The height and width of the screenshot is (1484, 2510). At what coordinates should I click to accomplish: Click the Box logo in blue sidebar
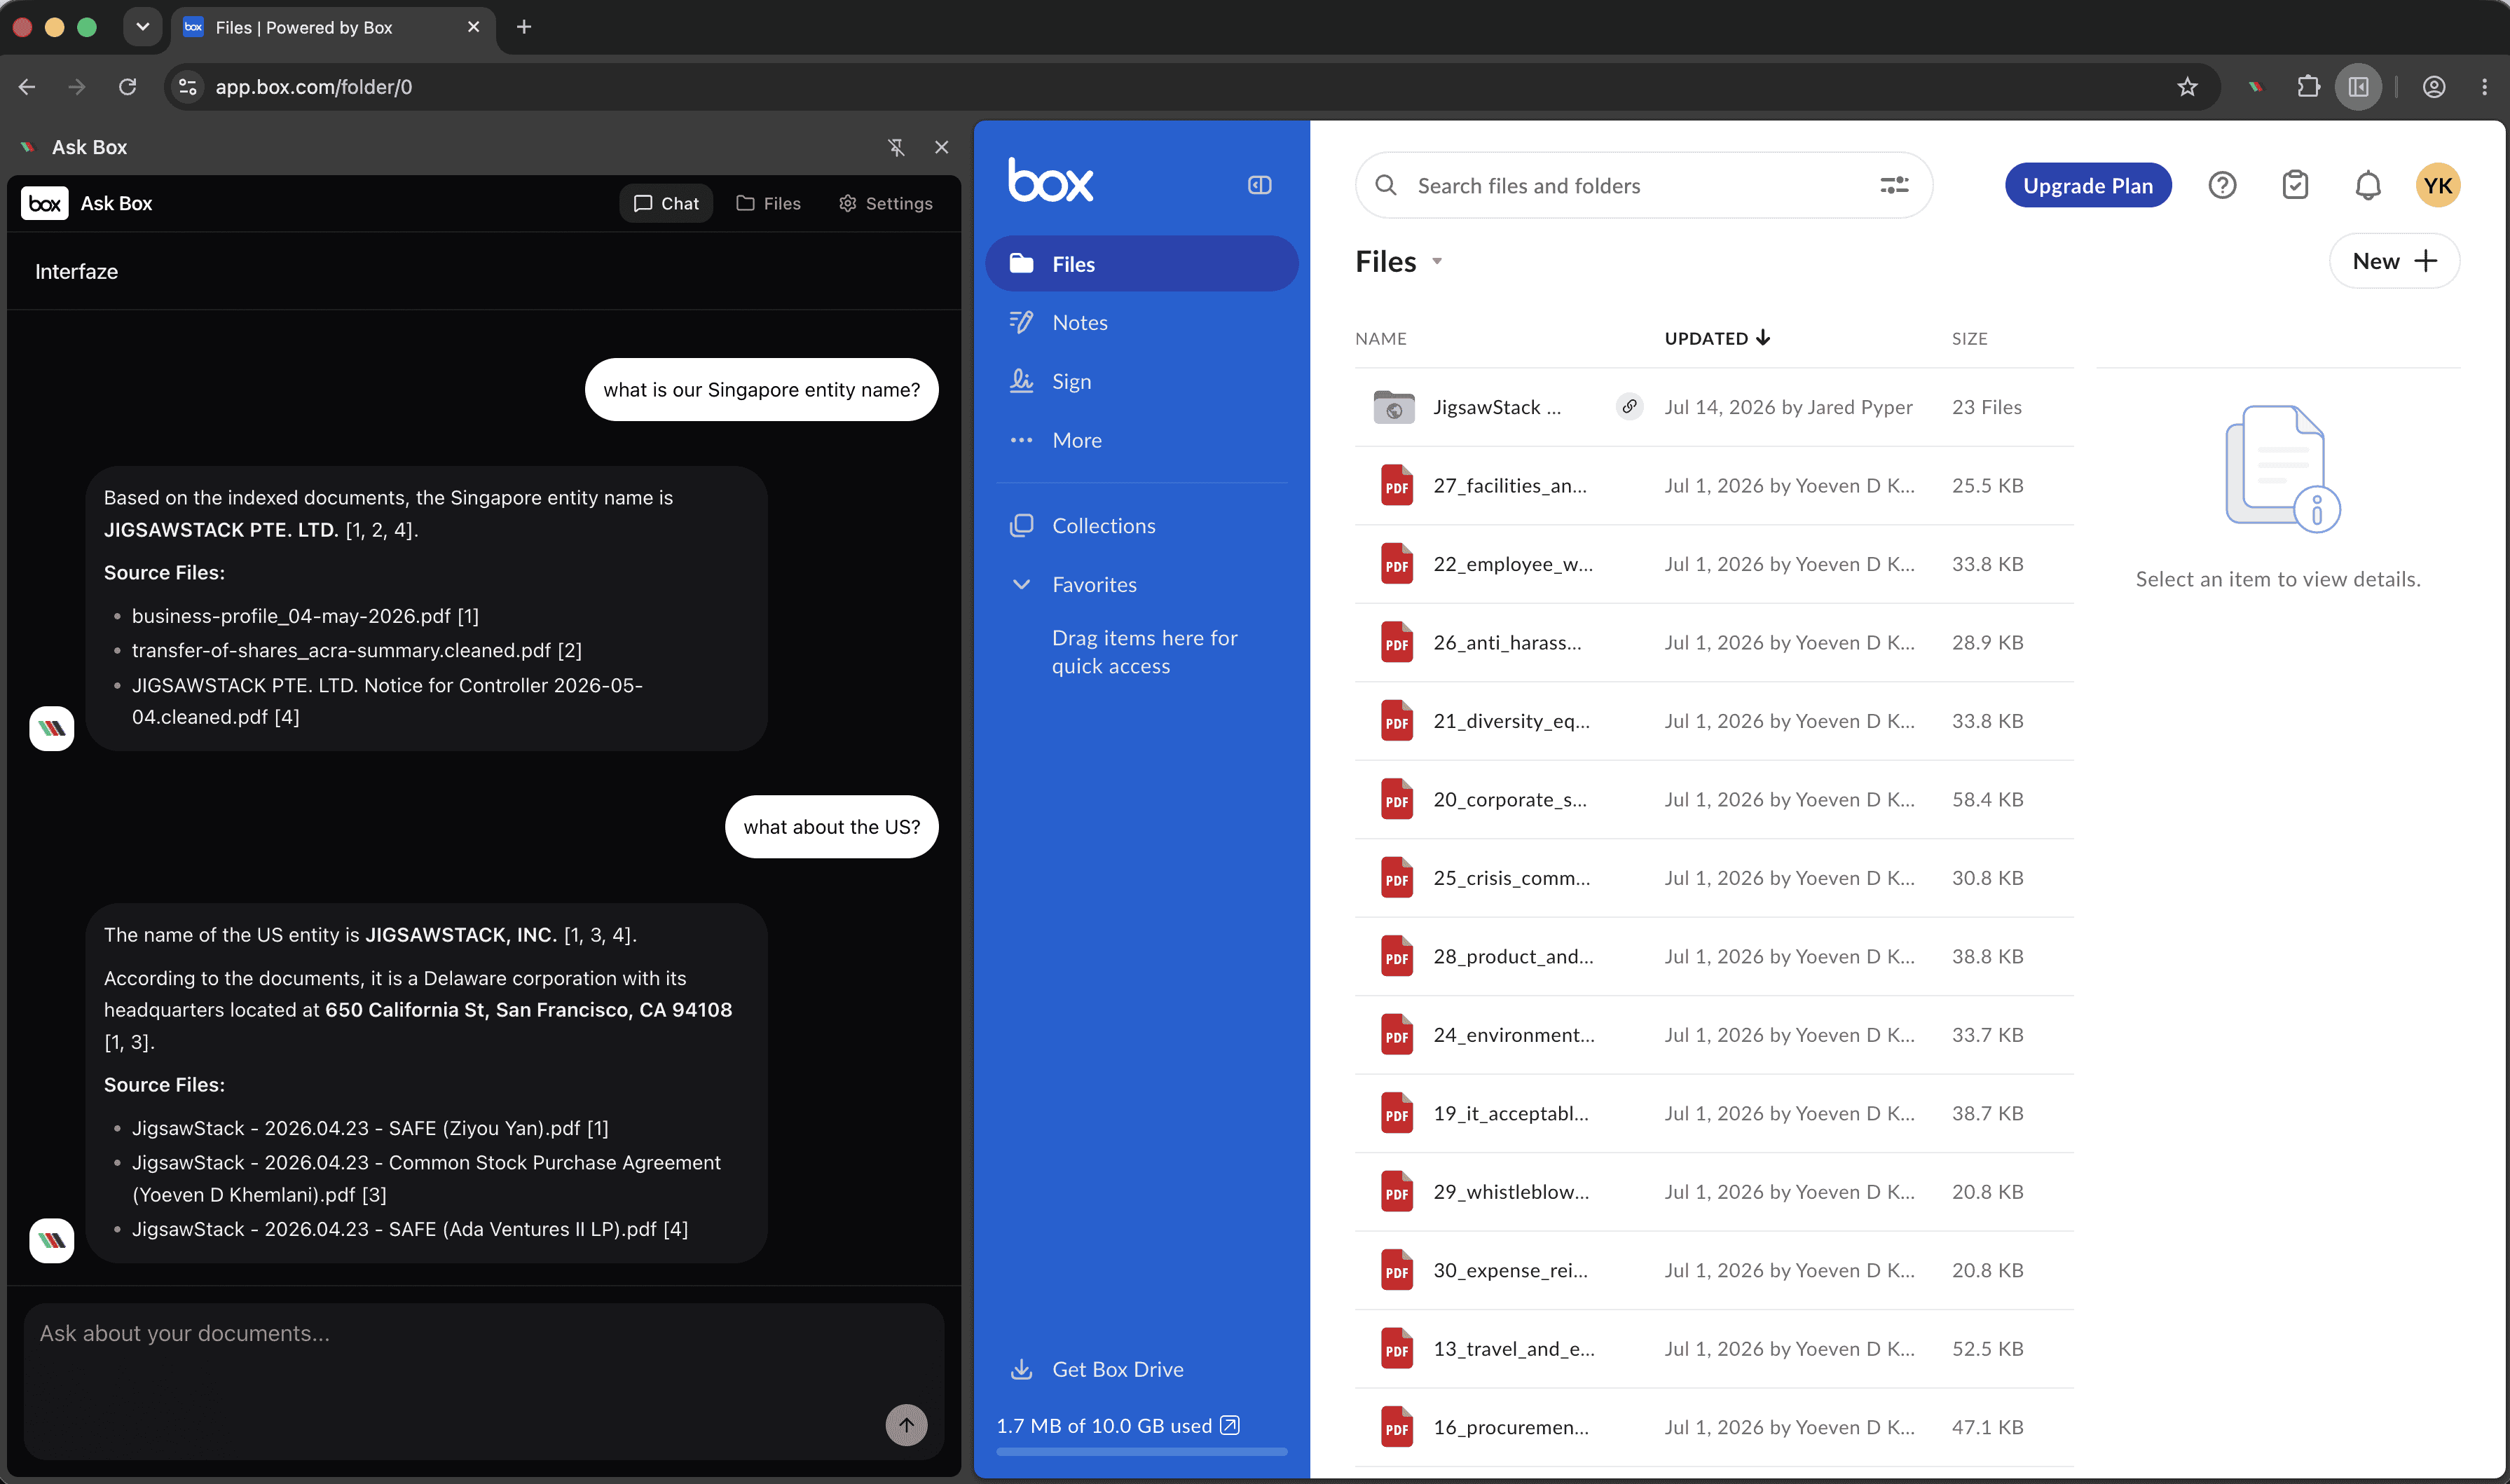pos(1050,181)
